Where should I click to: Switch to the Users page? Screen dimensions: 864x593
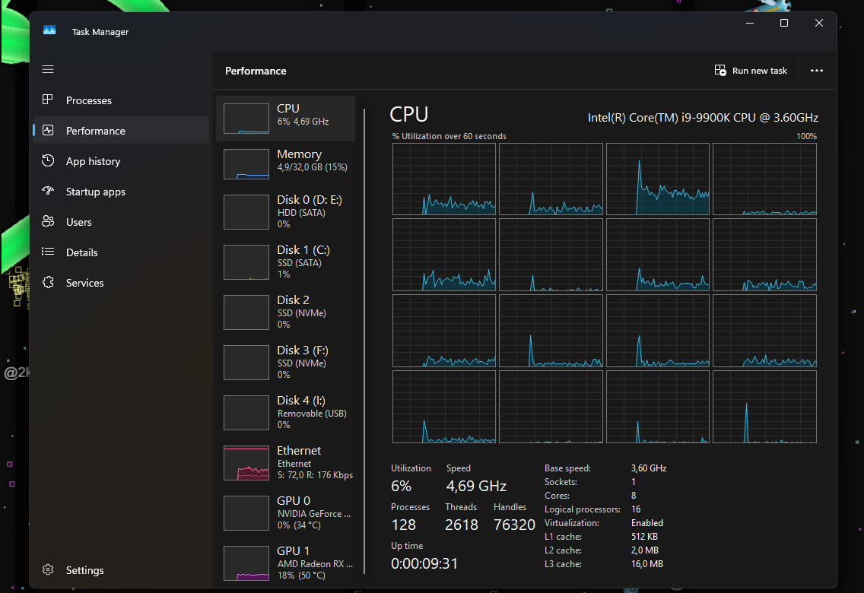[x=121, y=222]
